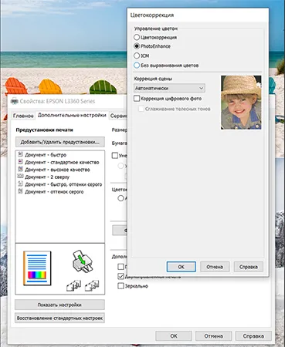285x347 pixels.
Task: Switch to the Главное tab
Action: pyautogui.click(x=23, y=116)
